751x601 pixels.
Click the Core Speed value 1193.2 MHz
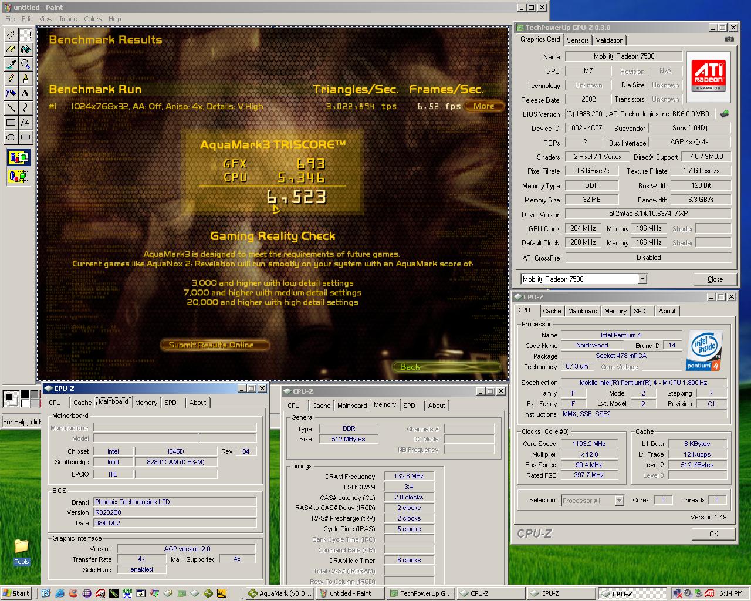tap(589, 444)
